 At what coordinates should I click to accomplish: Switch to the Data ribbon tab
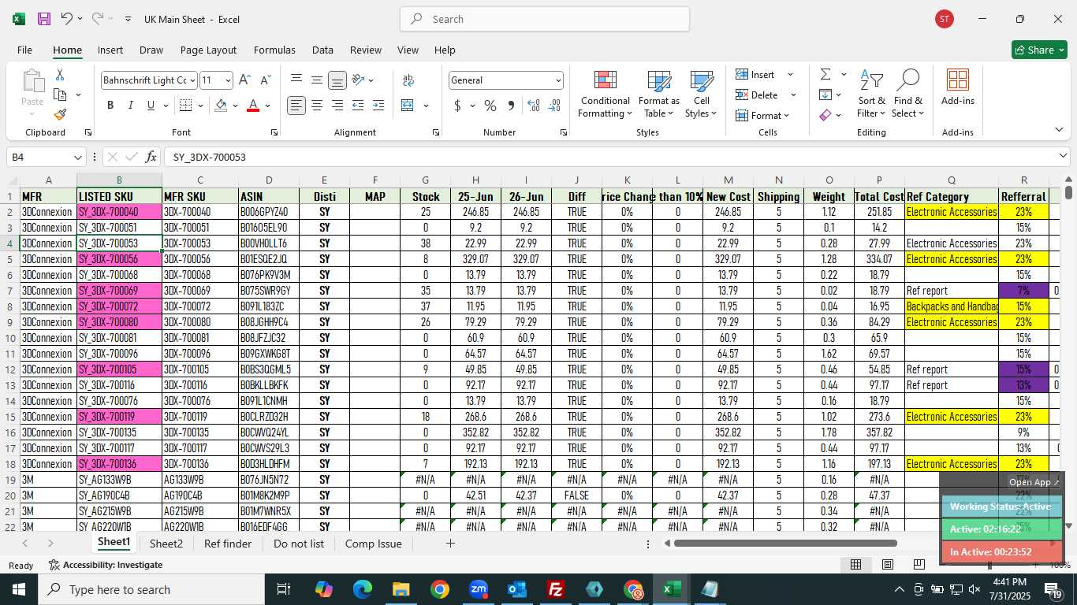322,50
